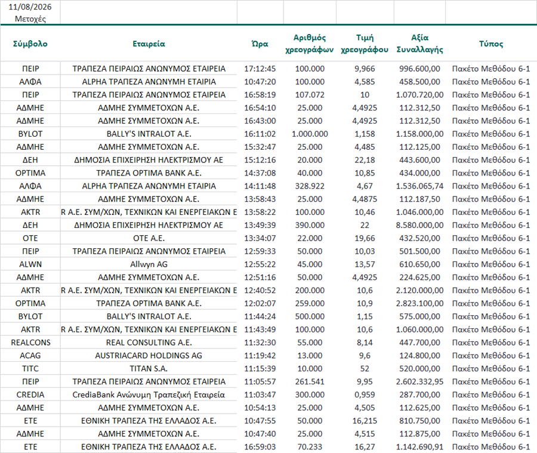Select the value cell 458.500,00
The height and width of the screenshot is (453, 537).
420,82
